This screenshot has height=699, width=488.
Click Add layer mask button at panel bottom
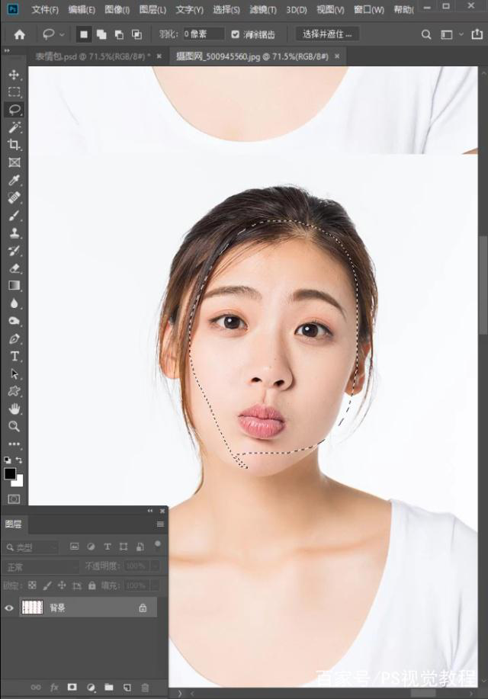click(72, 687)
